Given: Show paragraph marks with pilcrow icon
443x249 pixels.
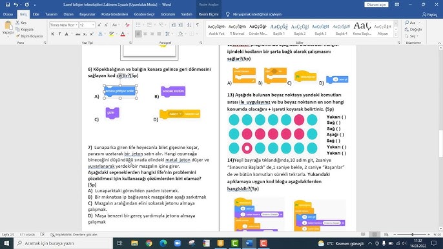Looking at the screenshot, I should (197, 25).
